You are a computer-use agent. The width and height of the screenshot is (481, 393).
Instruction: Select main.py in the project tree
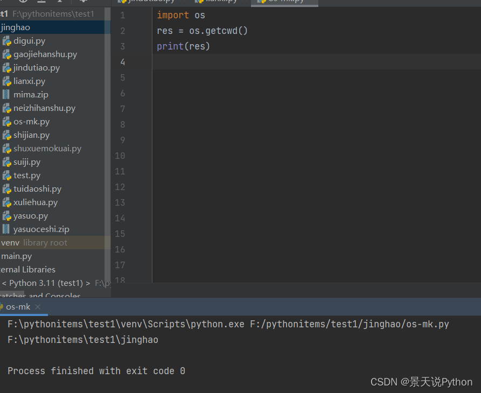(16, 256)
